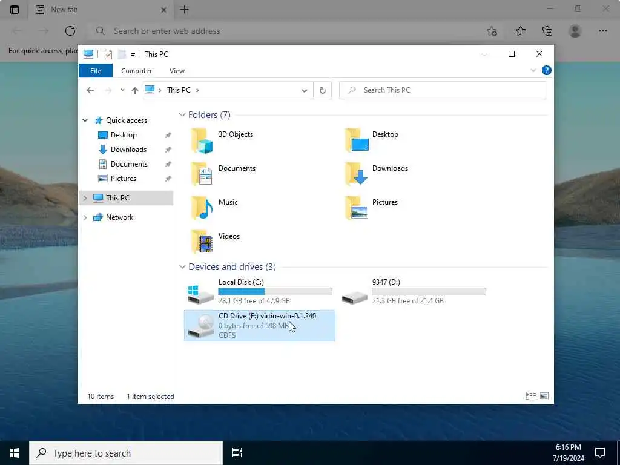Open Edge Collections icon

pos(547,31)
